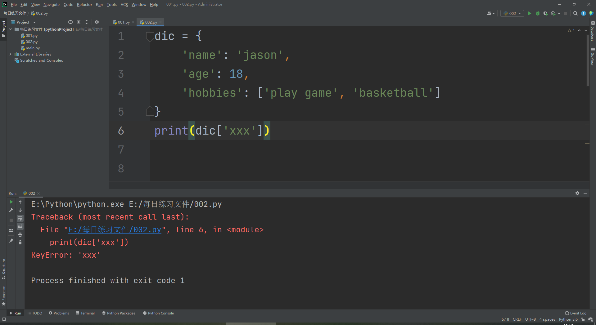This screenshot has height=325, width=596.
Task: Open the File menu
Action: click(14, 4)
